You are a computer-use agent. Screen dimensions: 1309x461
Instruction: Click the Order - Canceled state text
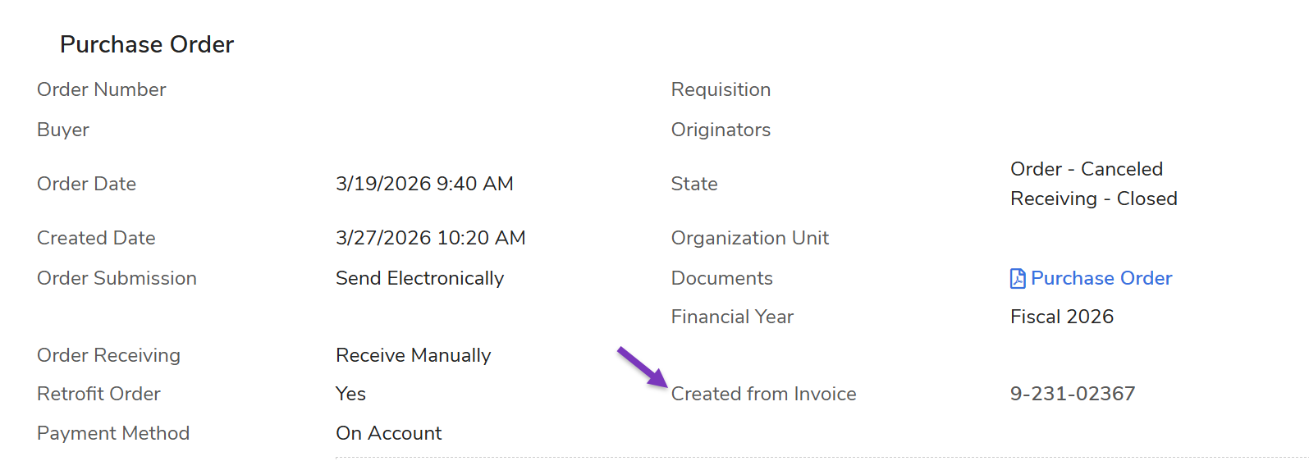coord(1087,169)
